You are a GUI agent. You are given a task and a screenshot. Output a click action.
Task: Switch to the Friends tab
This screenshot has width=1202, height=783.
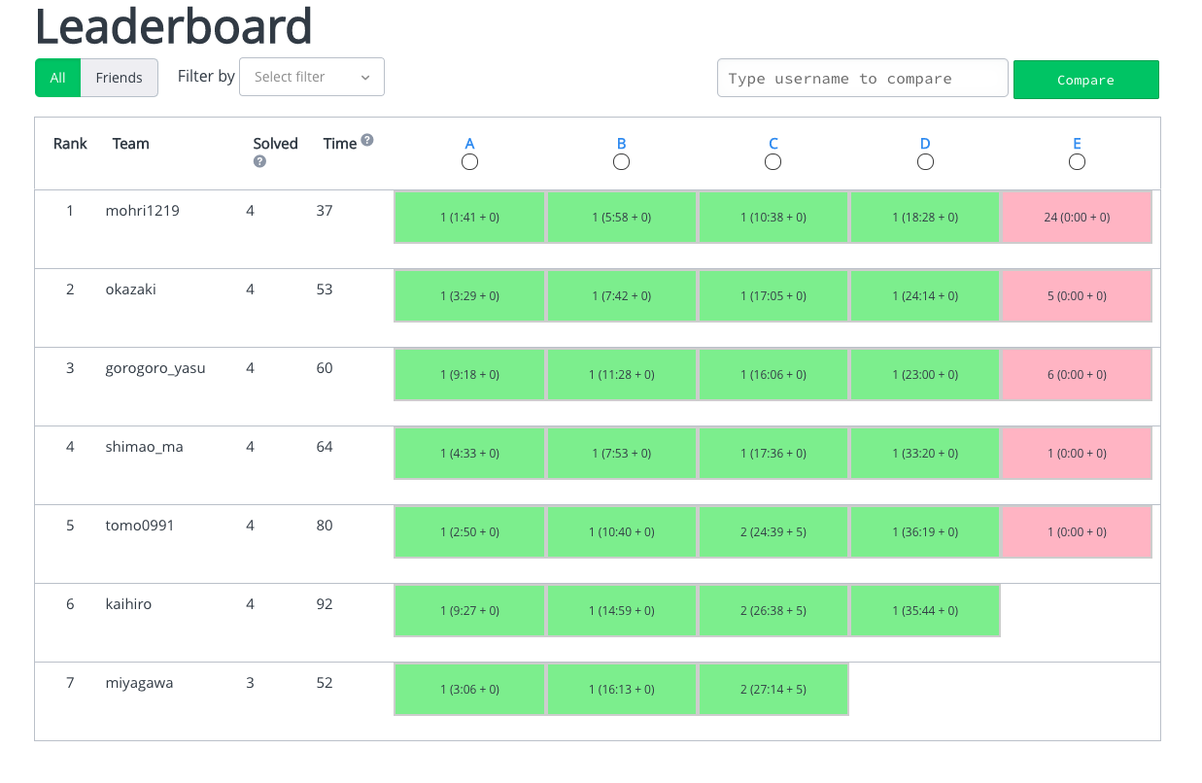pos(119,78)
